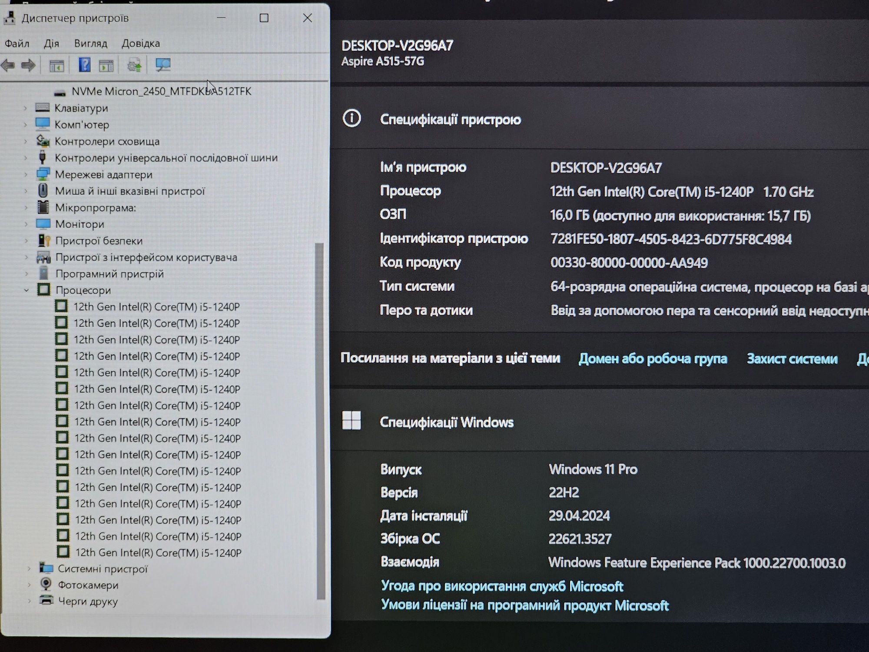Image resolution: width=869 pixels, height=652 pixels.
Task: Click the Монітори category icon
Action: coord(43,224)
